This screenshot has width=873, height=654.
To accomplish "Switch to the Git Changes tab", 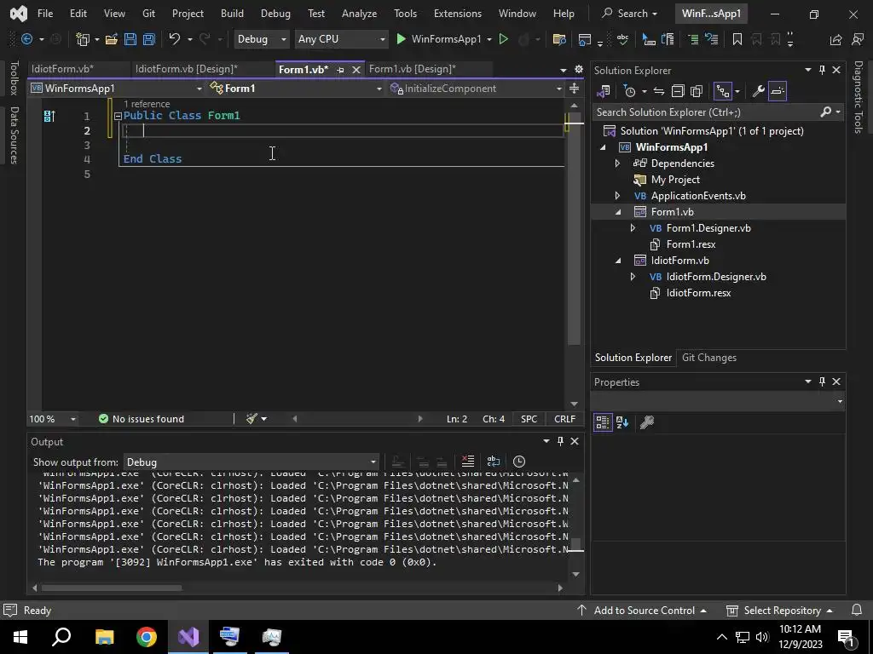I will click(x=709, y=358).
